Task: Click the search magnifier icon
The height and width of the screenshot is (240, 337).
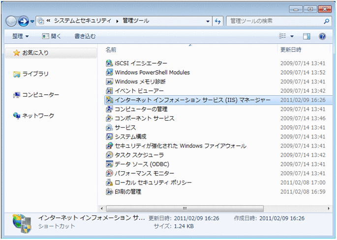Action: tap(326, 21)
